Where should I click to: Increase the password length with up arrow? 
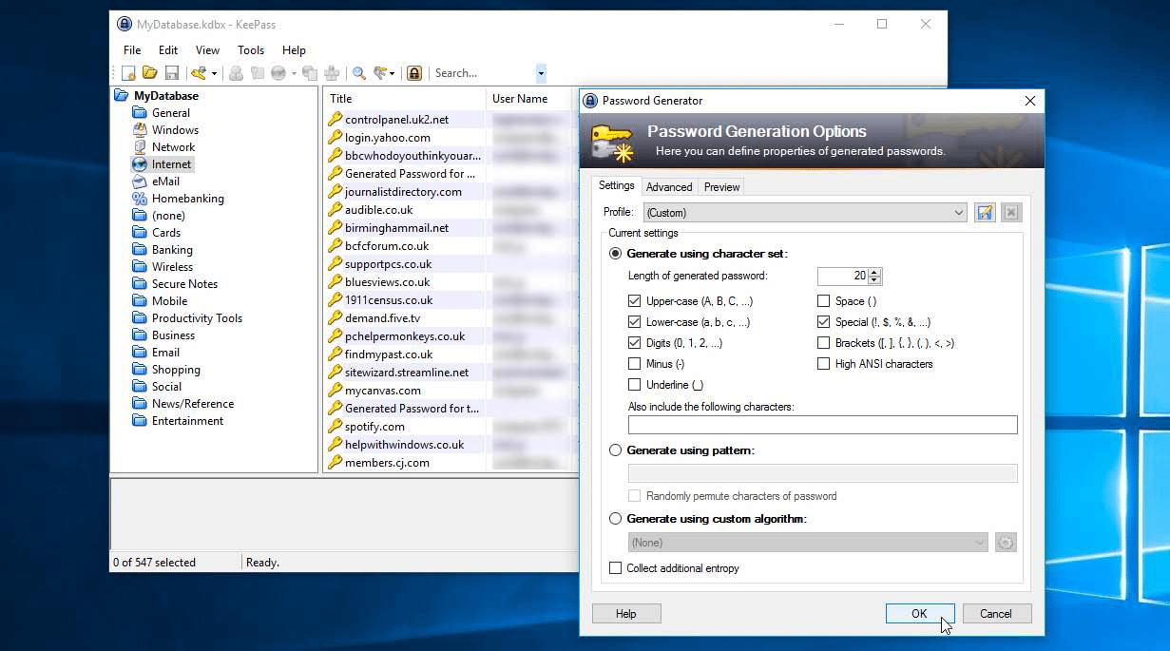click(875, 272)
